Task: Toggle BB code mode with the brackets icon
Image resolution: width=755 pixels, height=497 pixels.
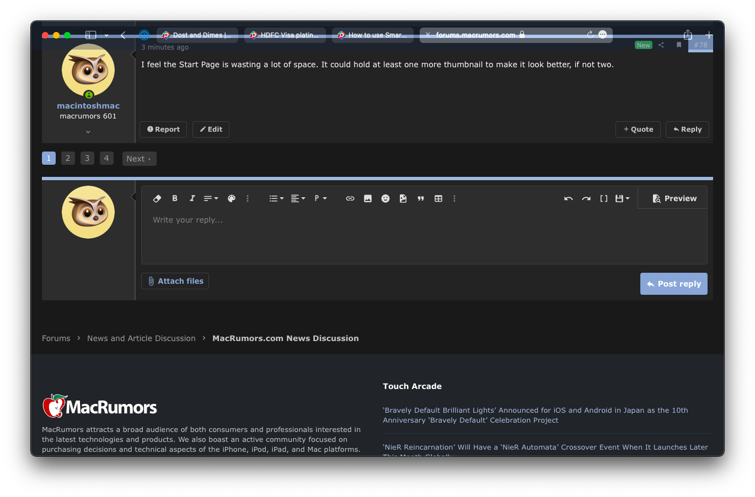Action: pos(604,198)
